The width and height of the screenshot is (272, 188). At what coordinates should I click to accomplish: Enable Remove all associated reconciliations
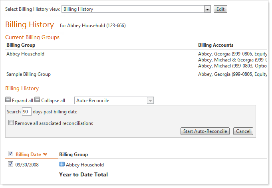point(11,123)
